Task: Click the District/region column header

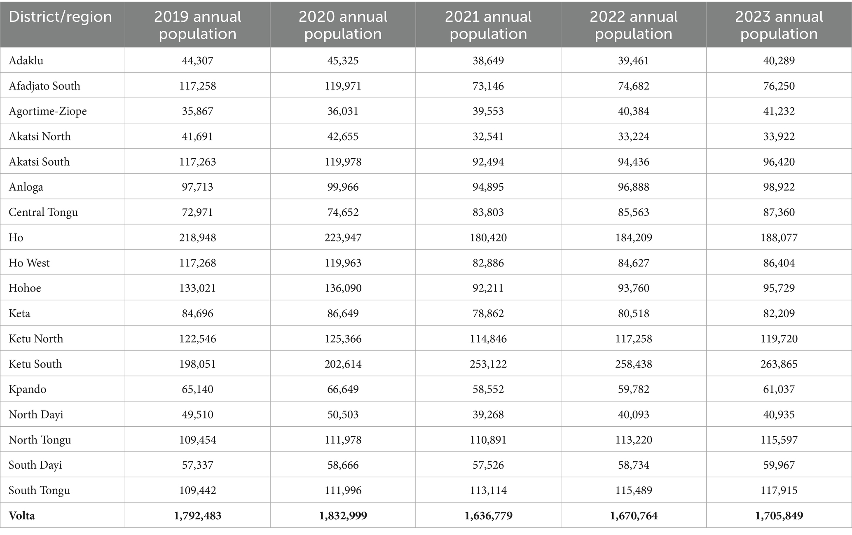Action: tap(60, 17)
